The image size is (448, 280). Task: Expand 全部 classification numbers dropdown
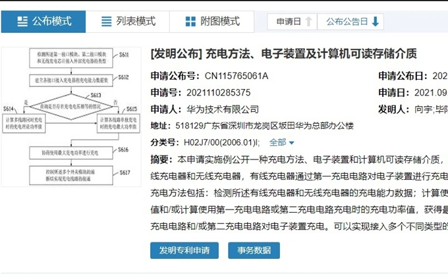281,142
